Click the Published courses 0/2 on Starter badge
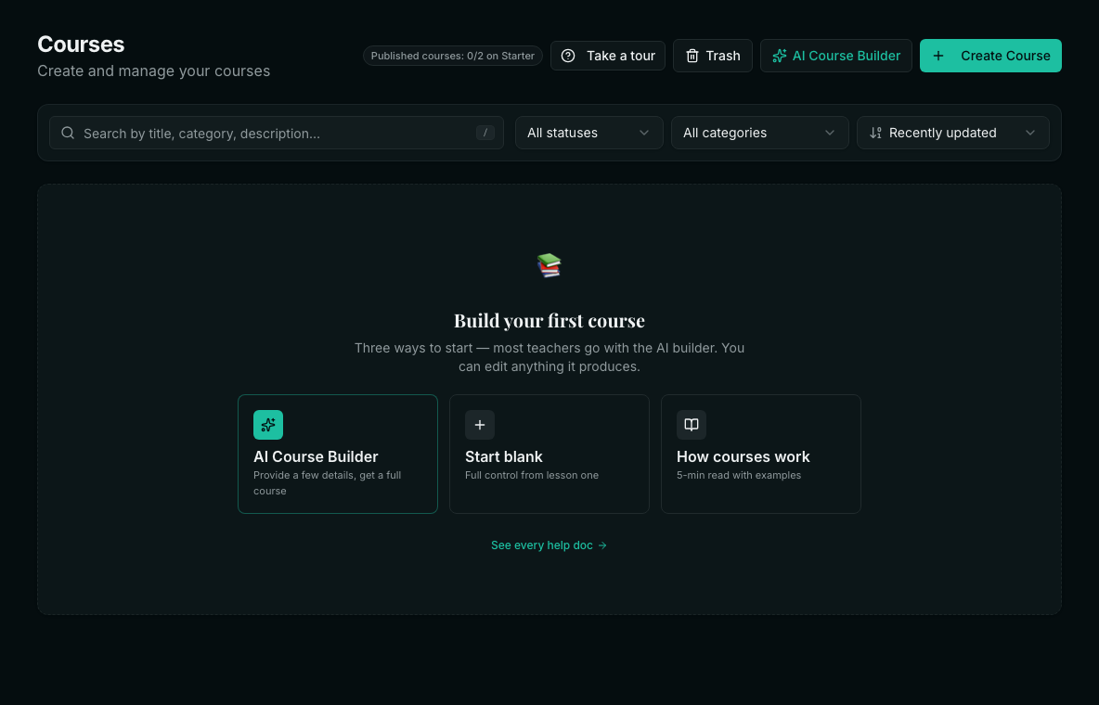1099x705 pixels. tap(453, 56)
